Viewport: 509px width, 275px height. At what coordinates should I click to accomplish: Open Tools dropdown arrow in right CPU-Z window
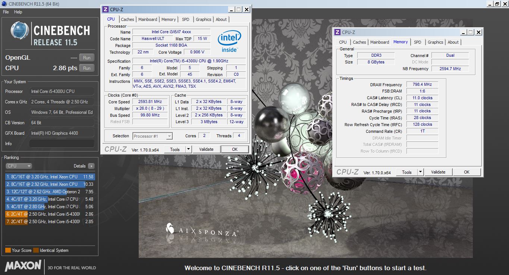point(420,172)
